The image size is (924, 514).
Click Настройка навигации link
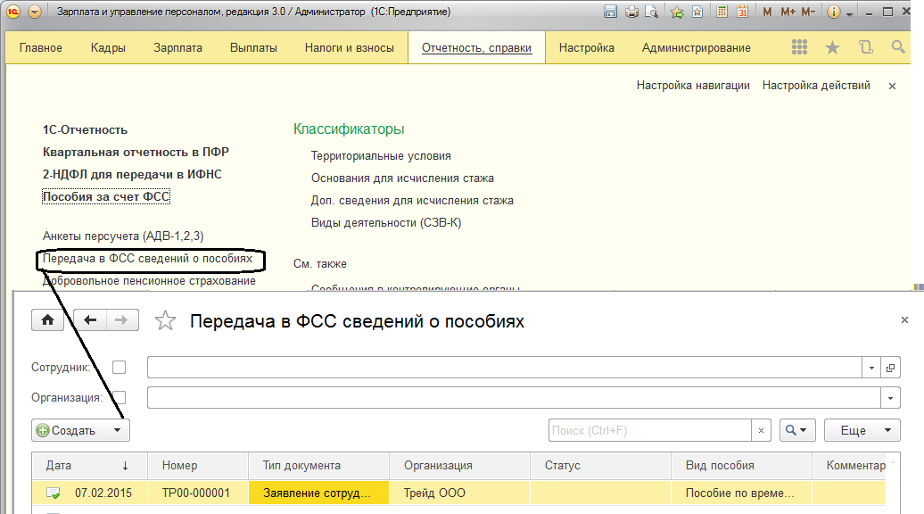tap(693, 86)
